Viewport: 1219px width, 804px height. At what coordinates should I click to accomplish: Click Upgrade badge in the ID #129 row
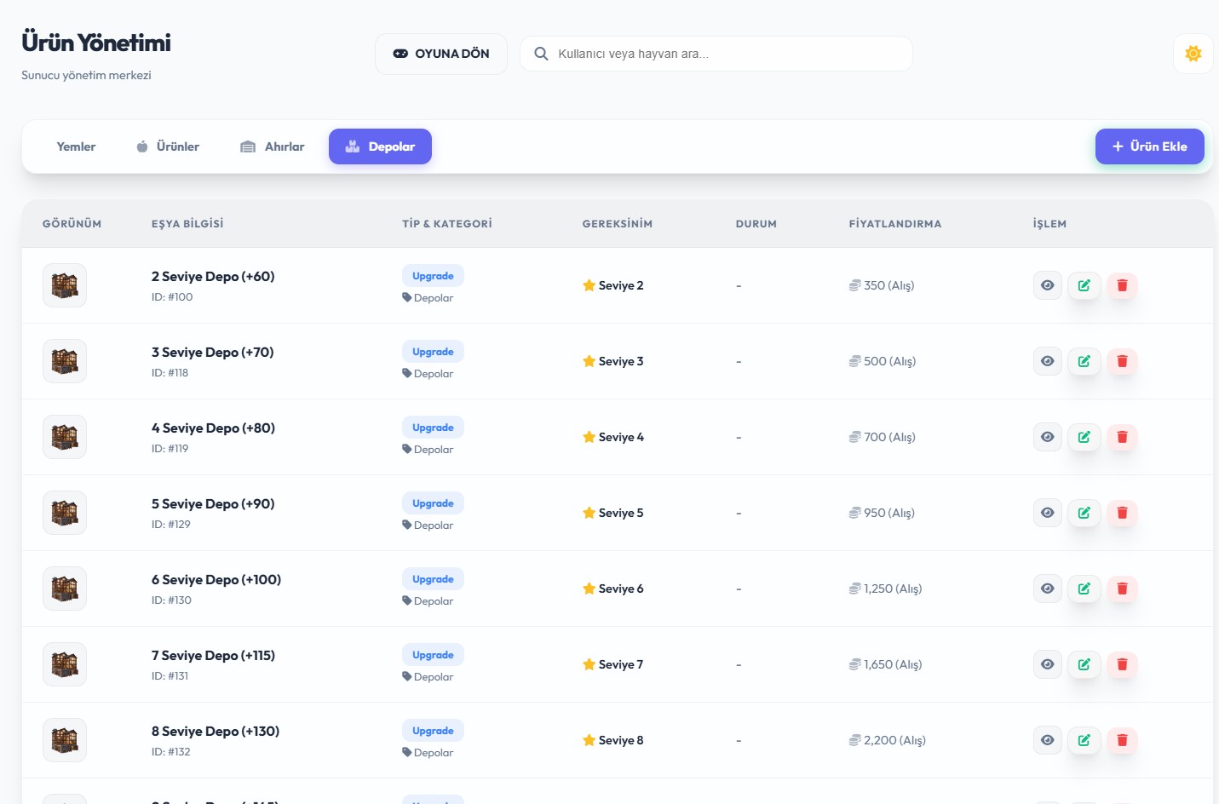click(433, 503)
